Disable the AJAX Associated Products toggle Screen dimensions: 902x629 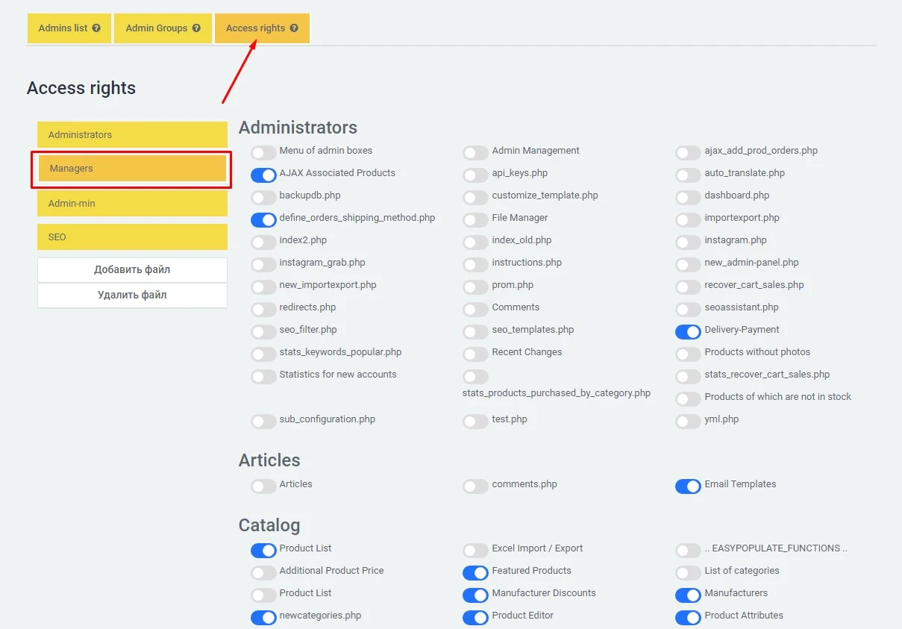click(x=263, y=175)
